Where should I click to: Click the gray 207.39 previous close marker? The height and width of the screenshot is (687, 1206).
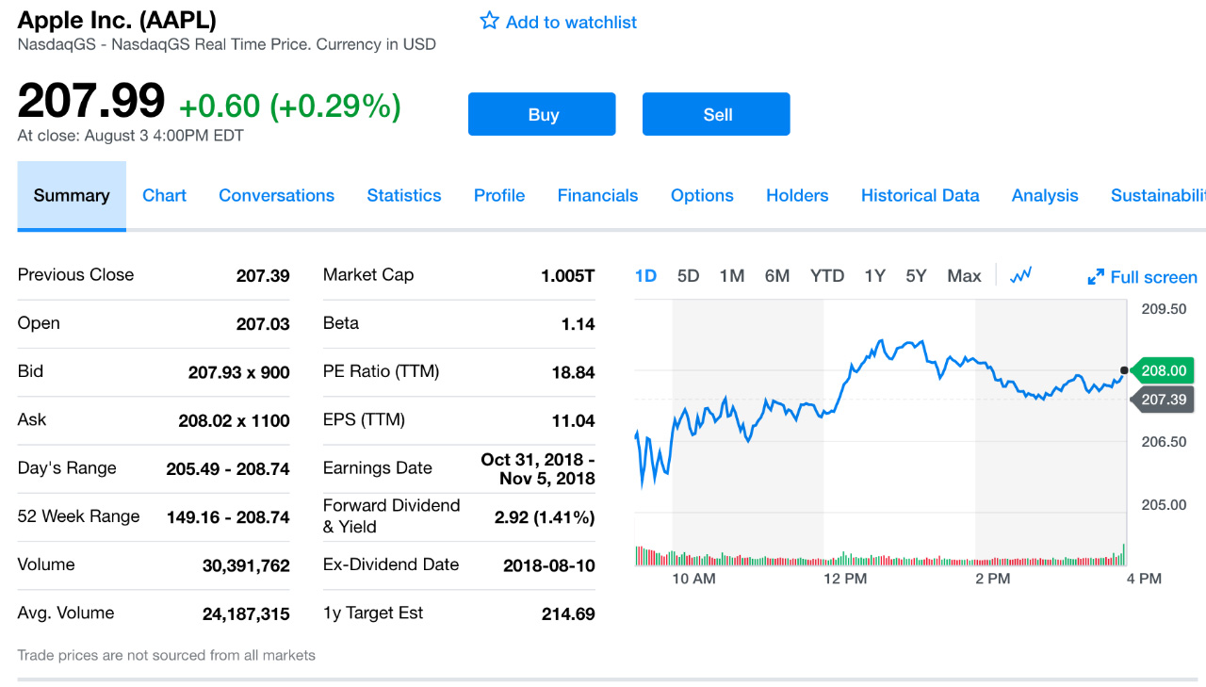point(1162,400)
